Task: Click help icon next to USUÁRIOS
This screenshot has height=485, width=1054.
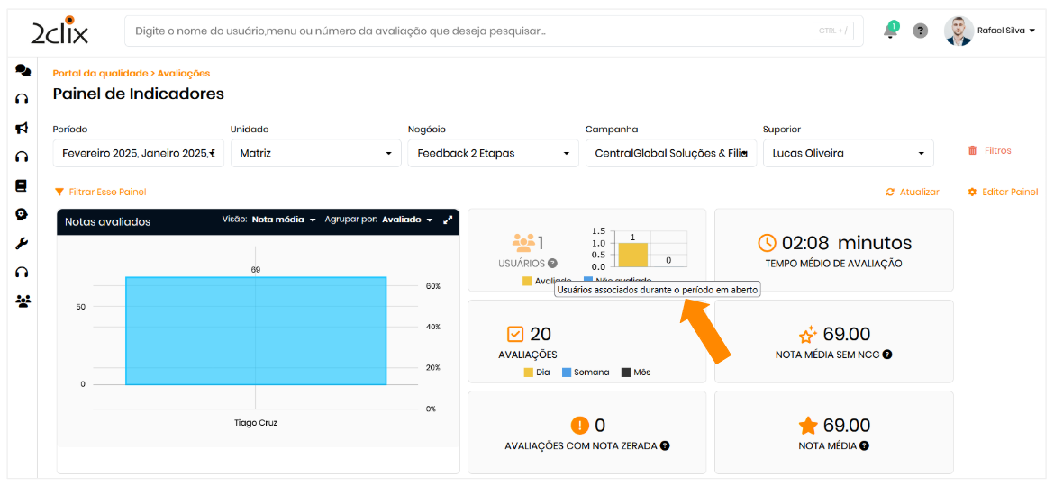Action: click(552, 264)
